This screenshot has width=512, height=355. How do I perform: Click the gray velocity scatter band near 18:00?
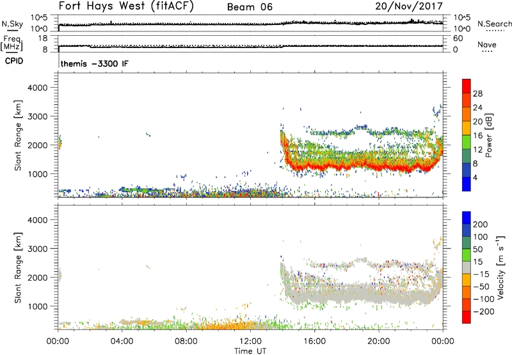tap(346, 293)
